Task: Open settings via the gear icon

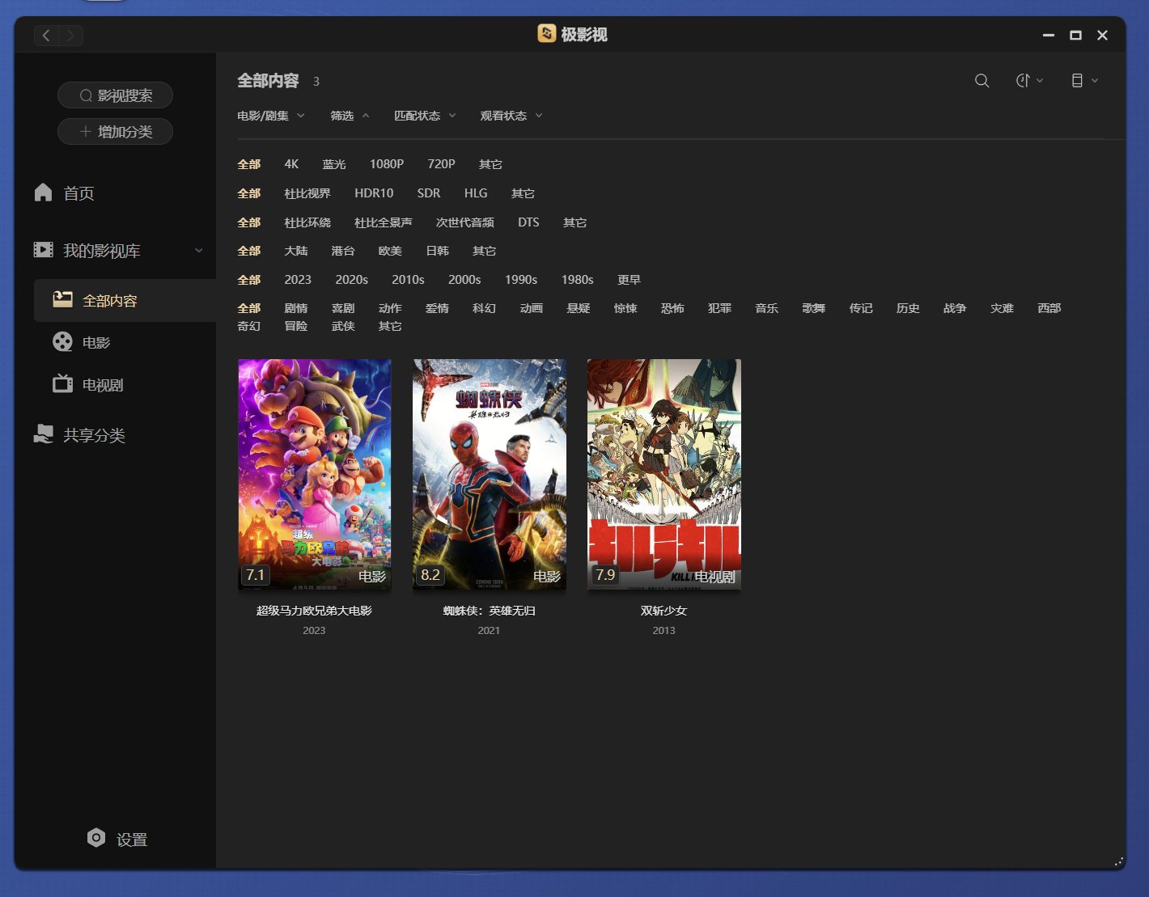Action: click(96, 838)
